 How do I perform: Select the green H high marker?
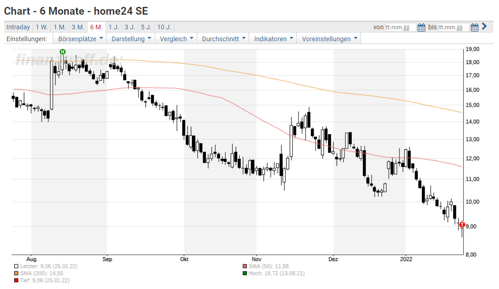[63, 51]
